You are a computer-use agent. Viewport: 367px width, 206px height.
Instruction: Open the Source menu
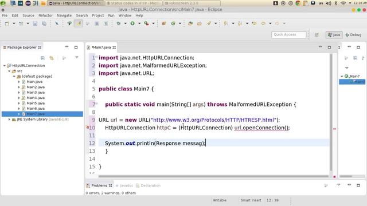click(28, 15)
